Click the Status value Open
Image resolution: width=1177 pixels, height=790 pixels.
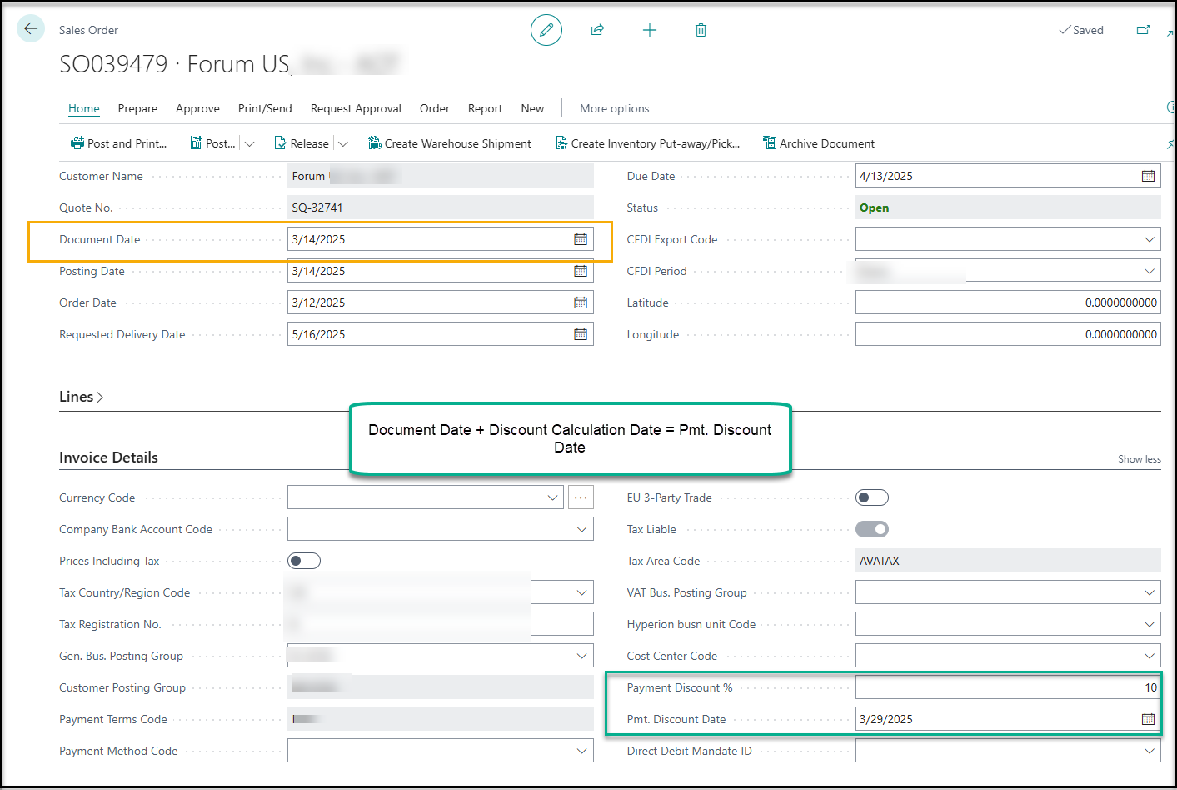874,207
